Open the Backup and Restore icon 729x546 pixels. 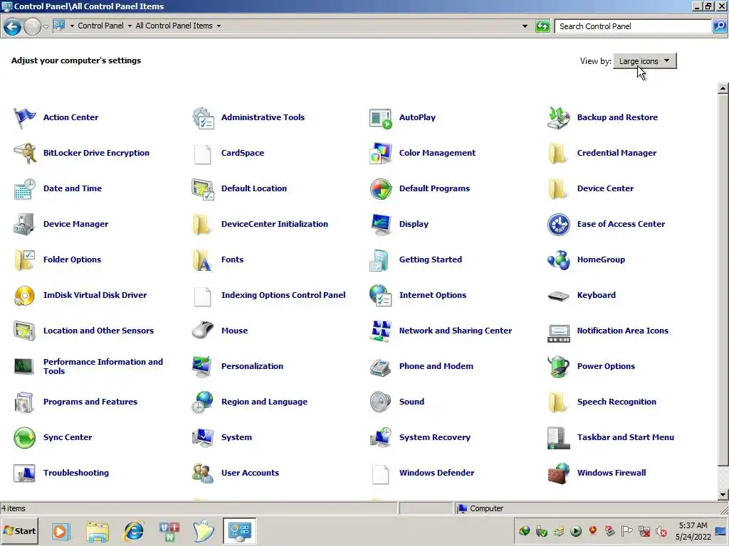(558, 117)
